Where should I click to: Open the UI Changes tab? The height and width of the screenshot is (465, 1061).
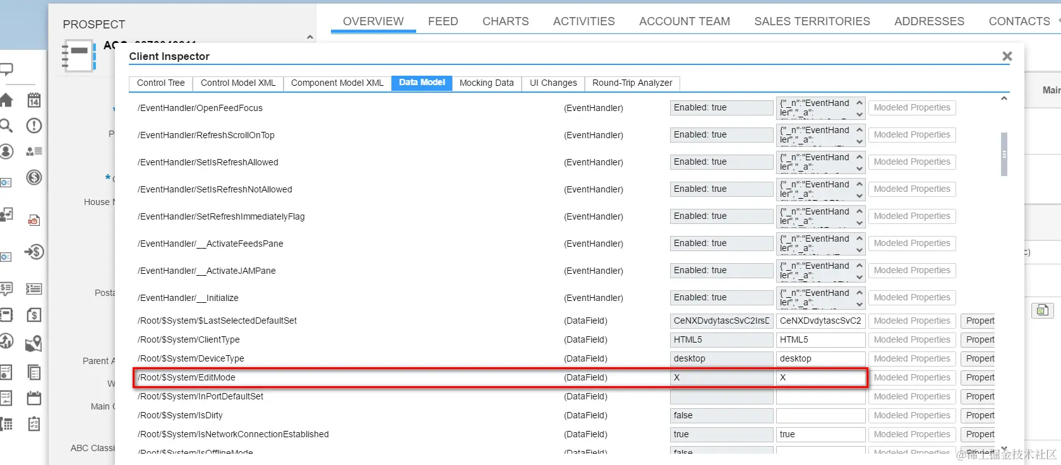pyautogui.click(x=553, y=83)
